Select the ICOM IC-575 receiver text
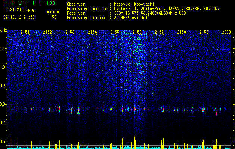 [150, 13]
